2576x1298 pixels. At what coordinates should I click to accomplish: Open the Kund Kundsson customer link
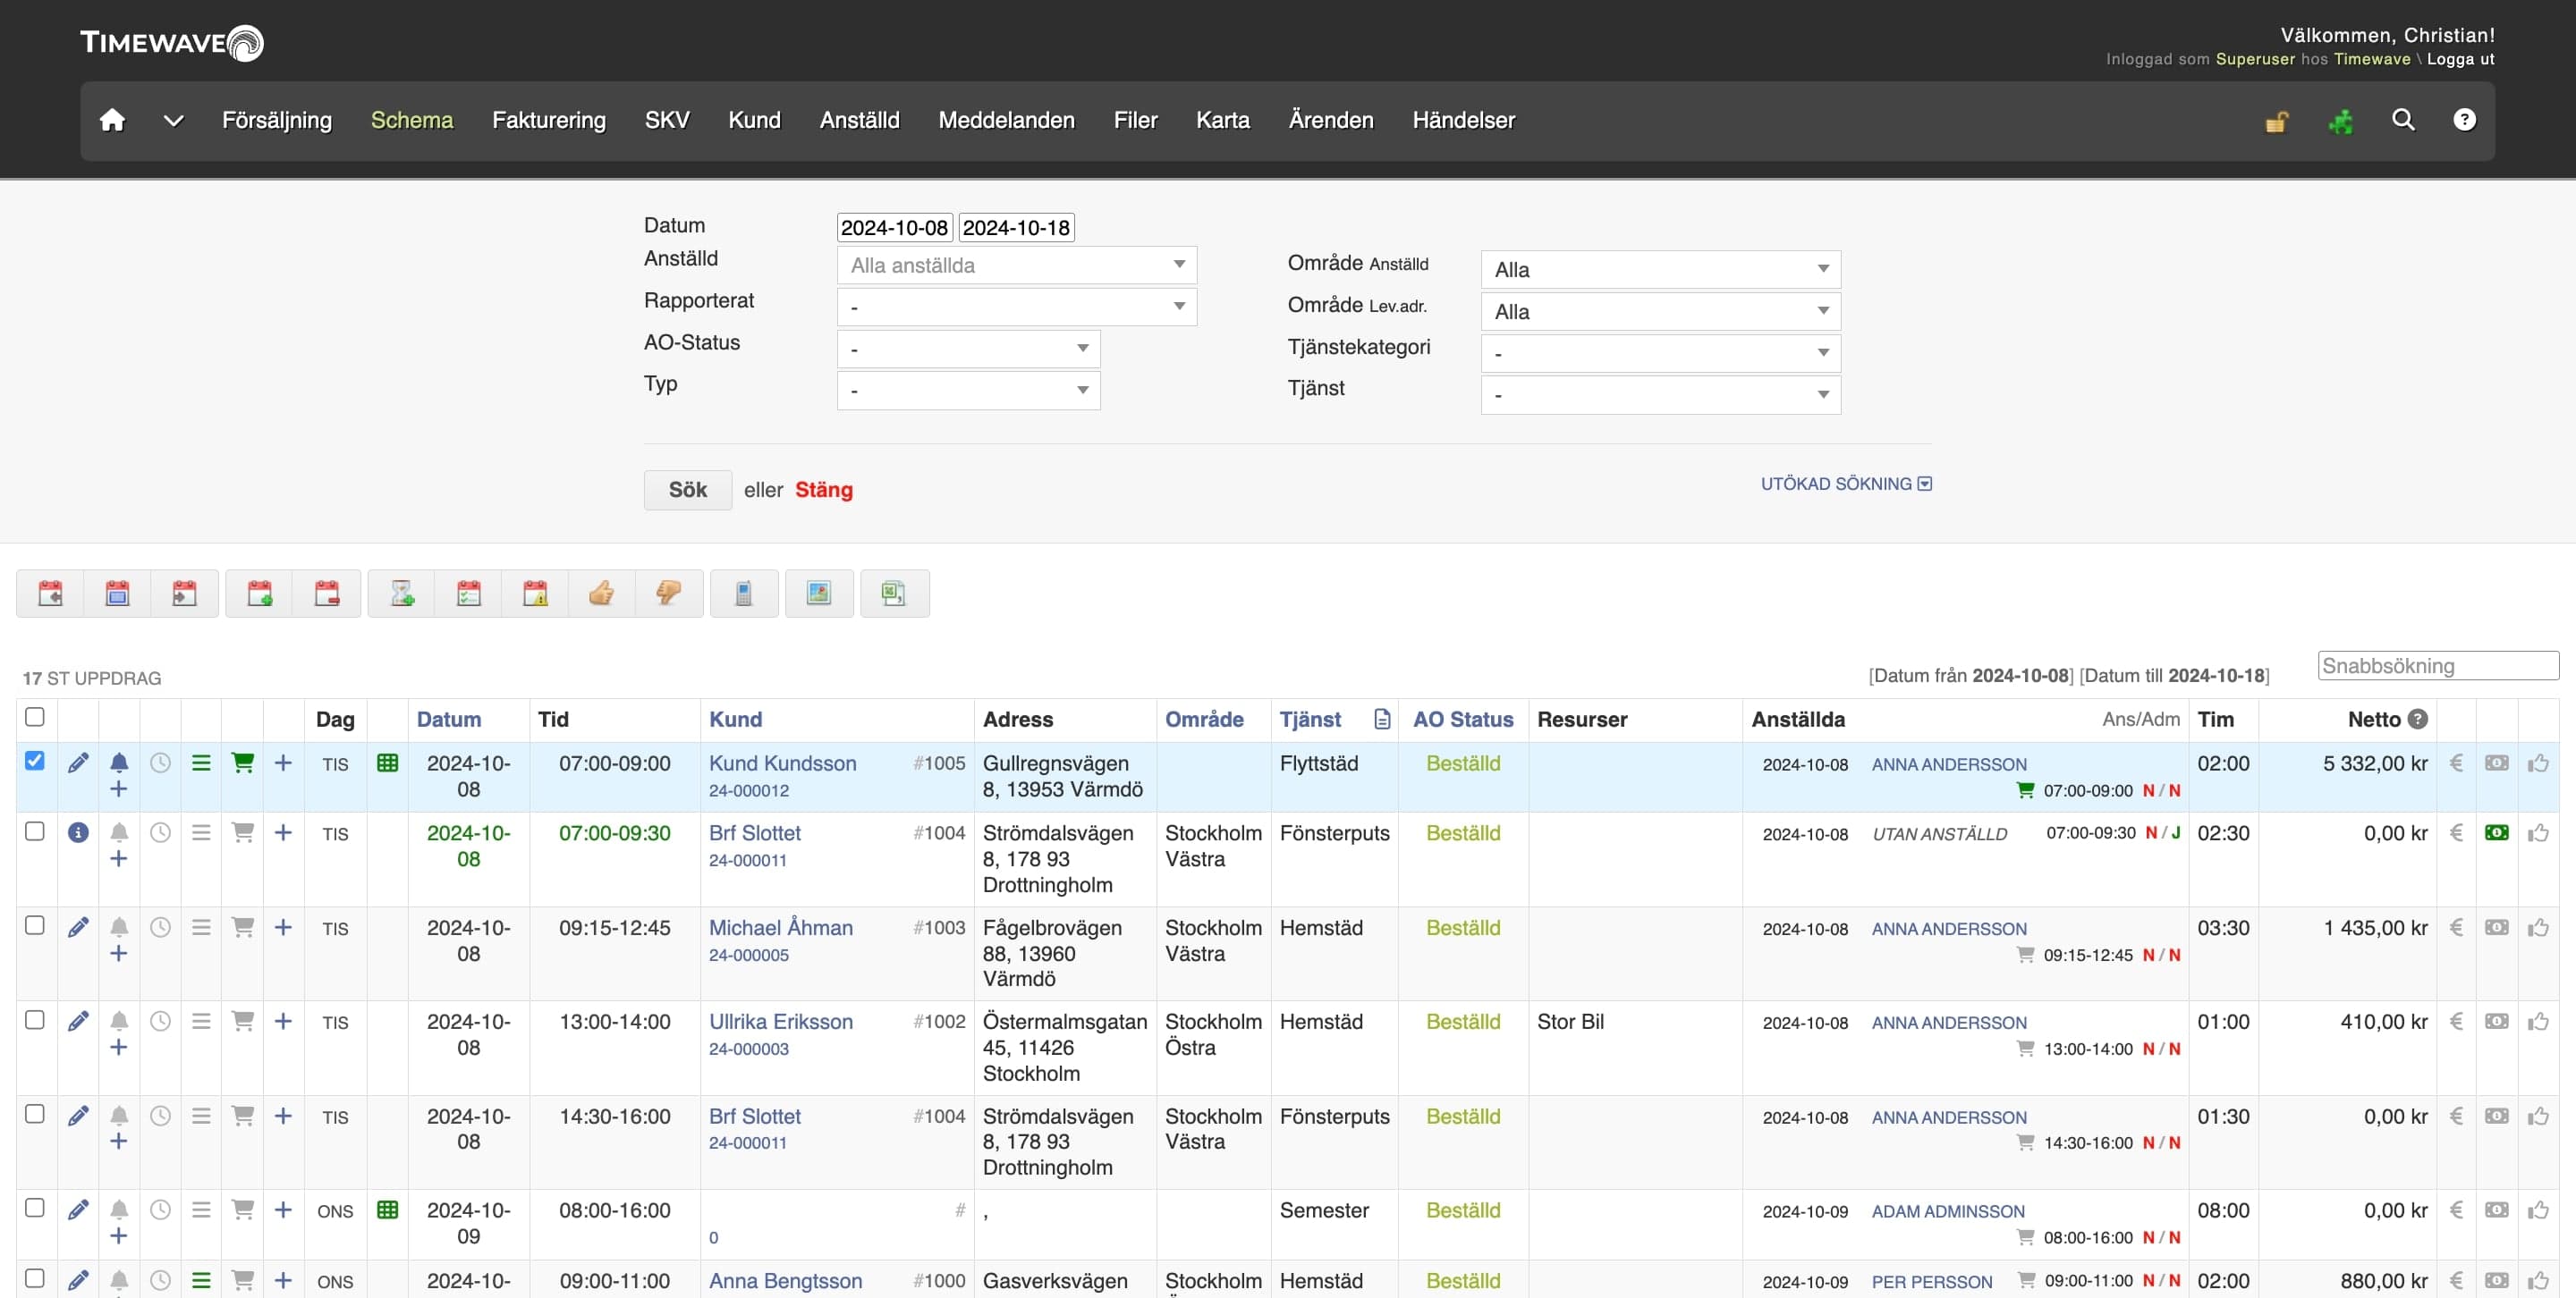783,763
